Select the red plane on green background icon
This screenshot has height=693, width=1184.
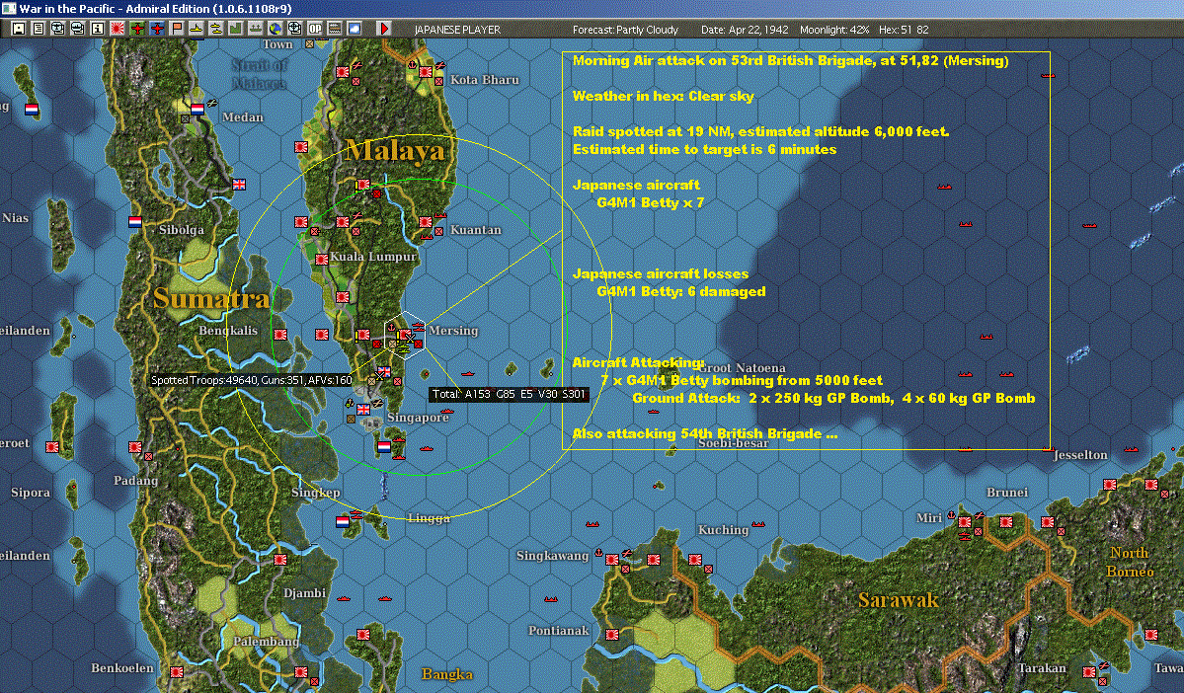pos(136,29)
